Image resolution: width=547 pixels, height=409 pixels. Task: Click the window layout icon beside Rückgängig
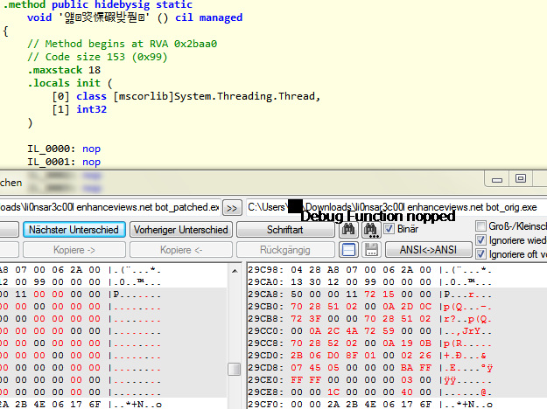[x=347, y=250]
